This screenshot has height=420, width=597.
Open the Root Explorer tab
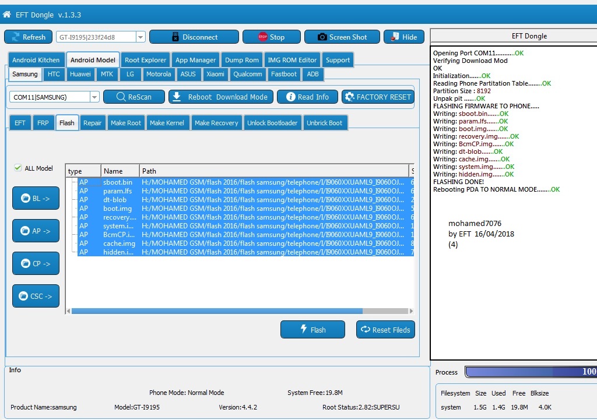pyautogui.click(x=145, y=60)
